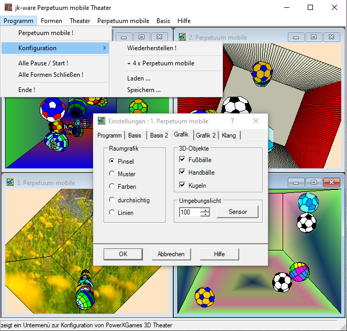Open the Klang tab
This screenshot has height=331, width=347.
pos(229,135)
